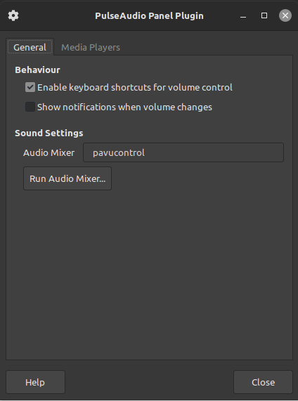This screenshot has width=298, height=401.
Task: Click the pavucontrol text in the field
Action: pyautogui.click(x=119, y=152)
